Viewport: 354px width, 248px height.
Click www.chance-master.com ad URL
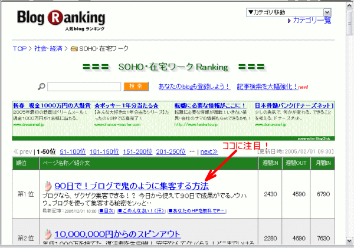click(x=117, y=125)
